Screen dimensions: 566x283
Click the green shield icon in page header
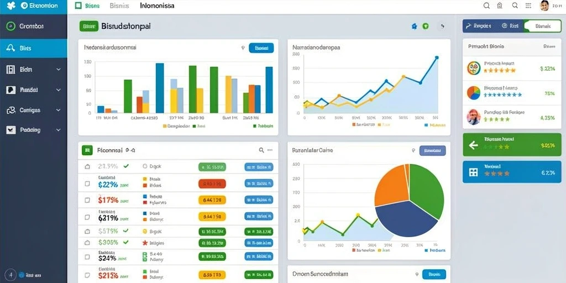click(x=426, y=26)
